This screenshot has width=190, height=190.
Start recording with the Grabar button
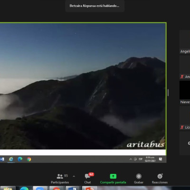point(139,179)
